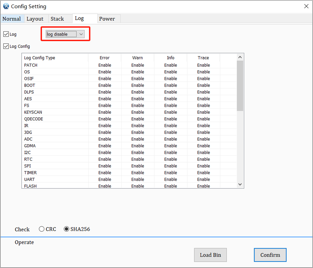Image resolution: width=313 pixels, height=268 pixels.
Task: Click Trace cell of PATCH row
Action: point(204,65)
